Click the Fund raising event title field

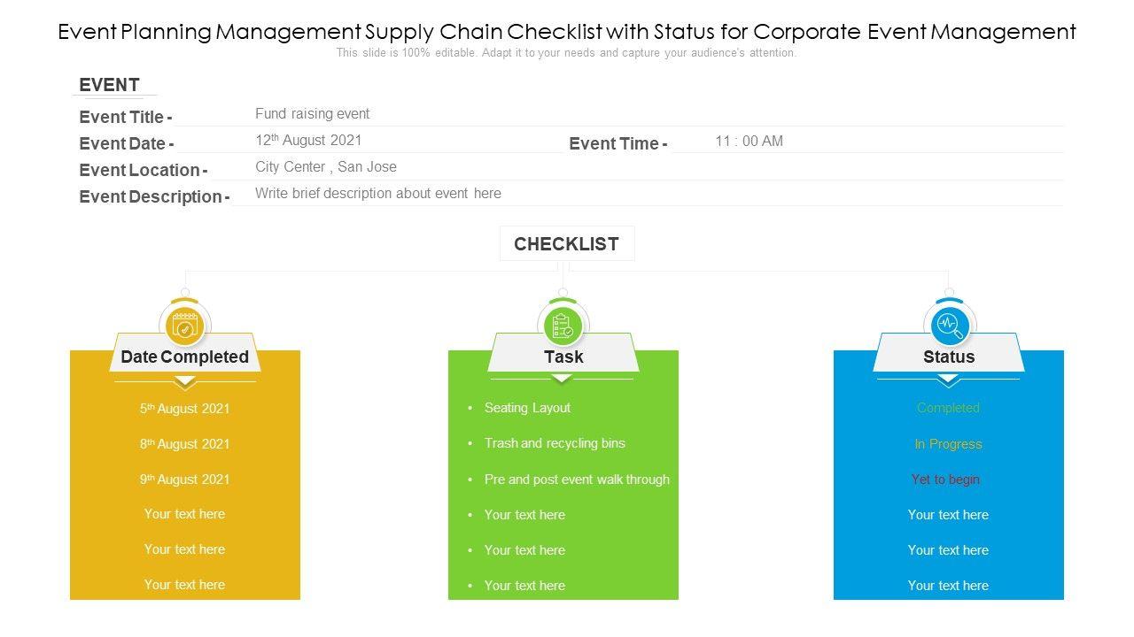[x=313, y=114]
